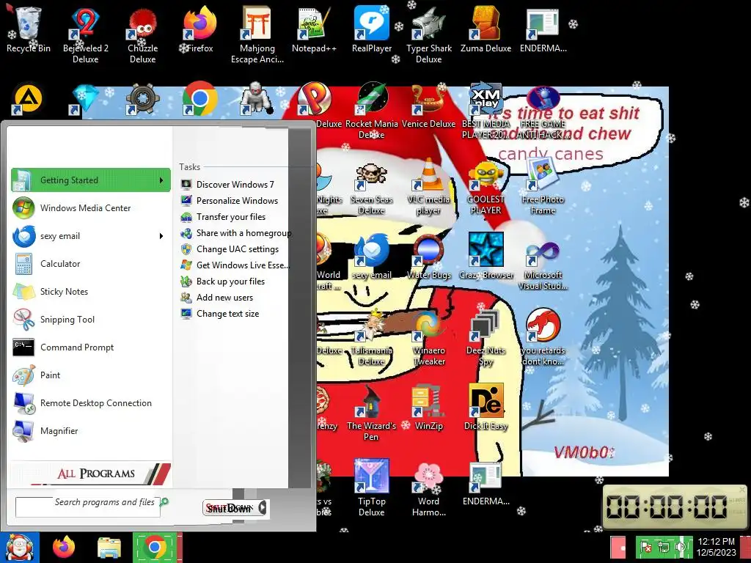751x563 pixels.
Task: Open Sticky Notes from Start menu
Action: click(90, 292)
